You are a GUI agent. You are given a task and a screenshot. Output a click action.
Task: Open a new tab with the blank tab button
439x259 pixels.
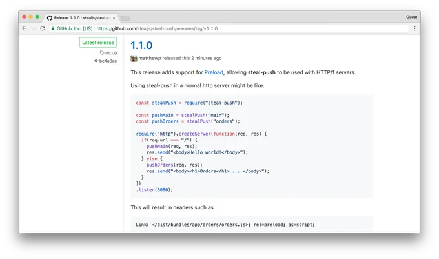tap(125, 19)
